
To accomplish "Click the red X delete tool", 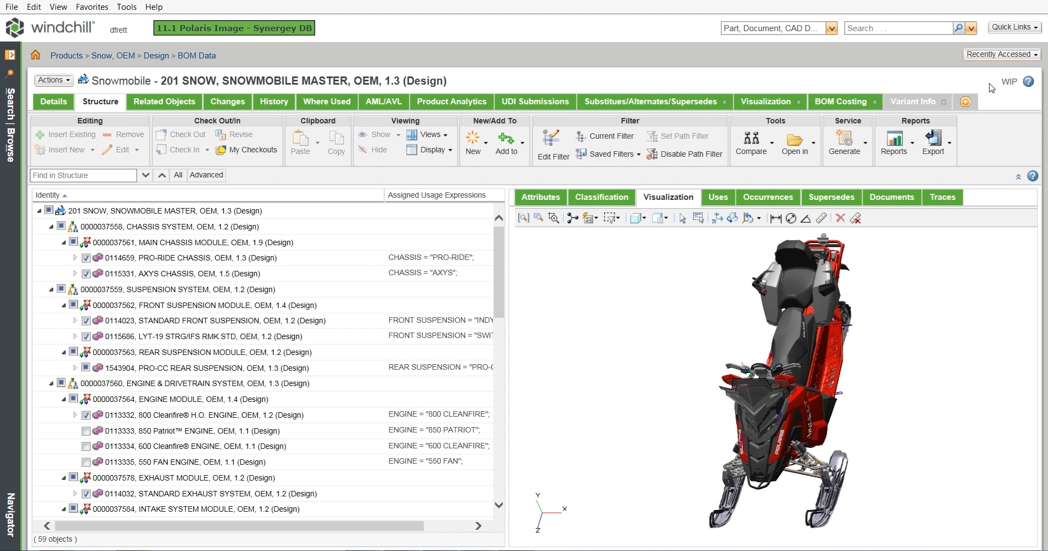I will click(x=840, y=218).
